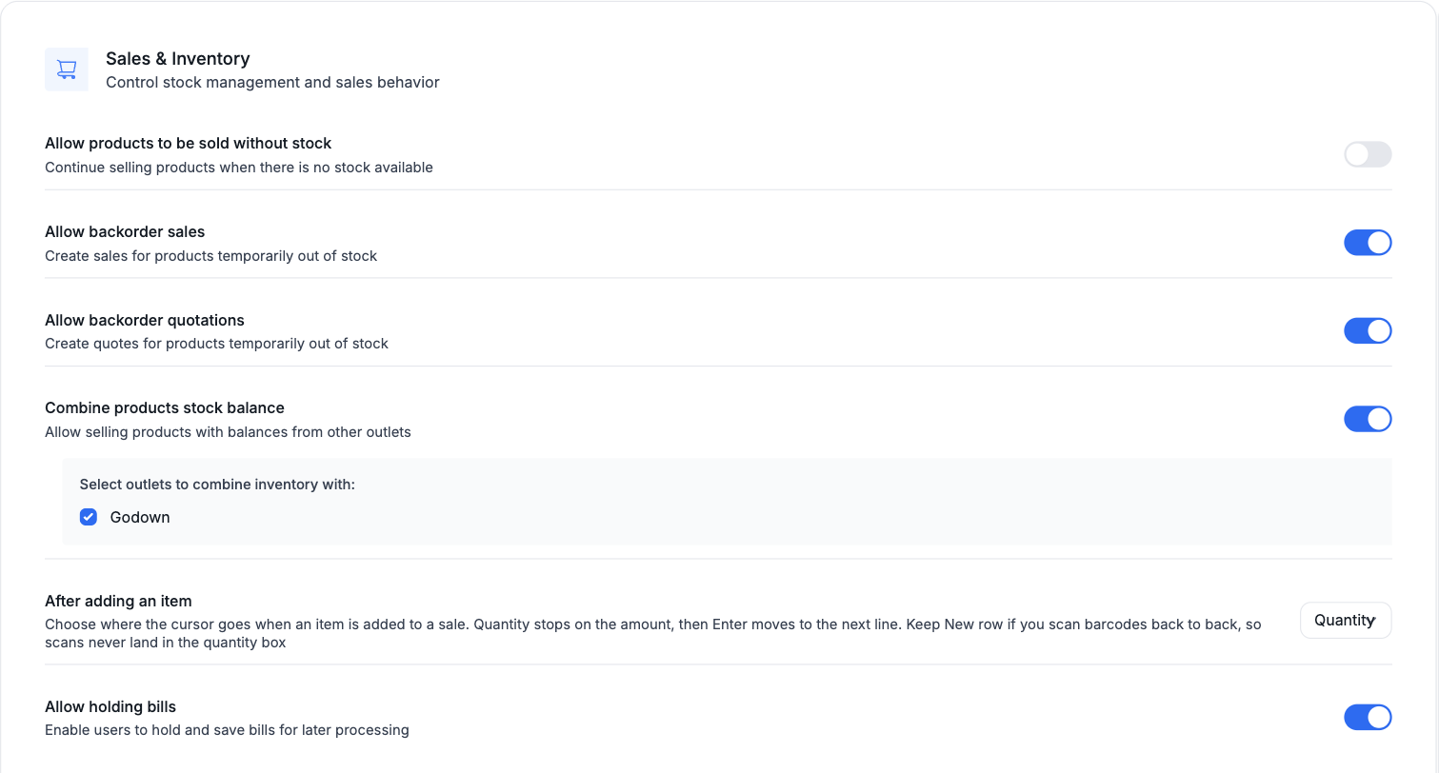Enable selling products without stock toggle
The height and width of the screenshot is (773, 1439).
[x=1368, y=154]
